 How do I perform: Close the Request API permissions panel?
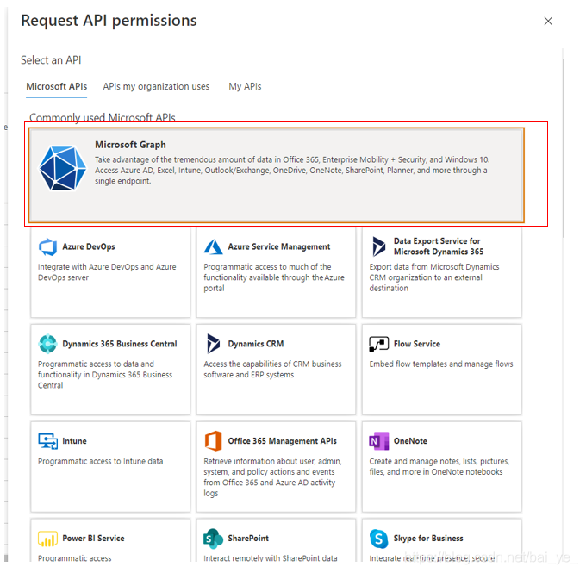pos(548,21)
